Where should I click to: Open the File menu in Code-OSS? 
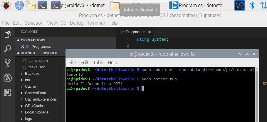[6, 23]
